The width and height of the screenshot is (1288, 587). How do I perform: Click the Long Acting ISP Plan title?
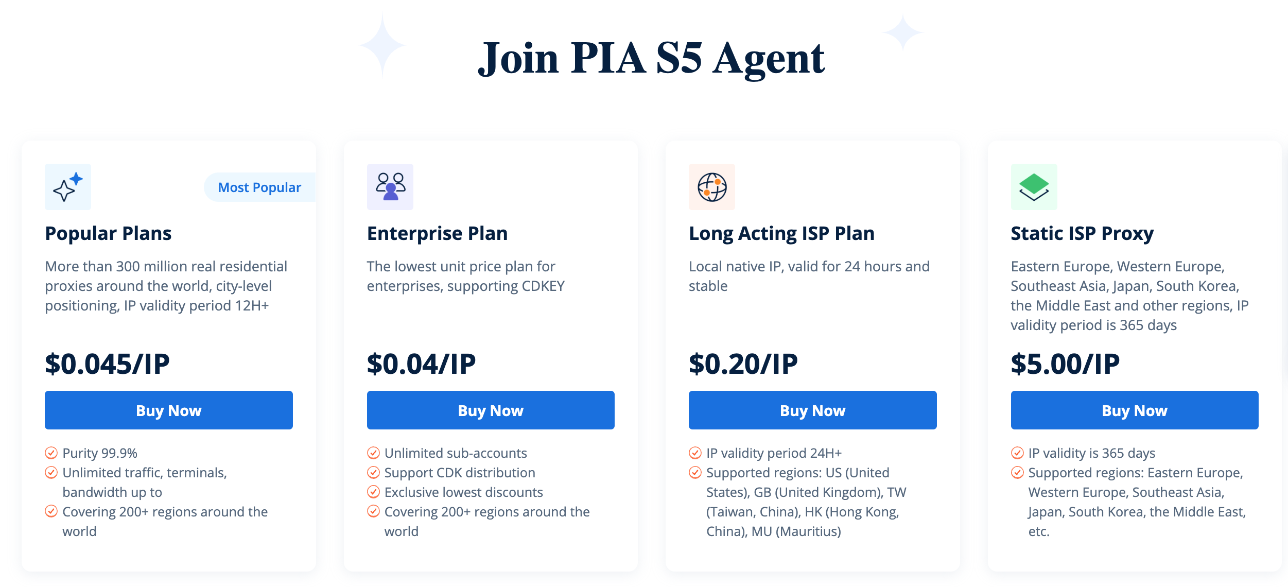[781, 233]
